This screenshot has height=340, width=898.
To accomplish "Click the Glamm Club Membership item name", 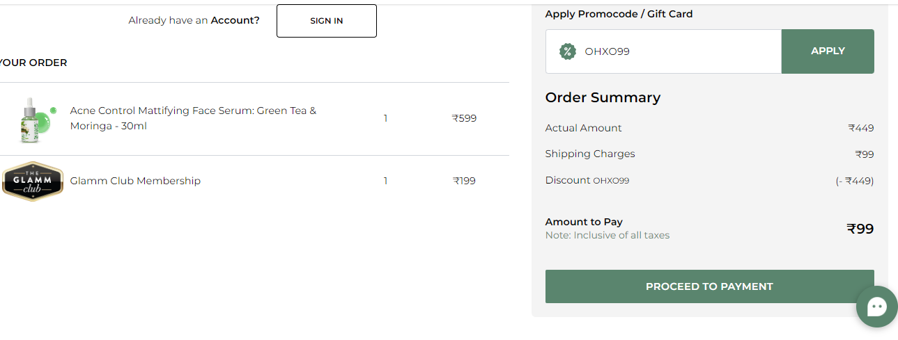I will click(x=135, y=181).
